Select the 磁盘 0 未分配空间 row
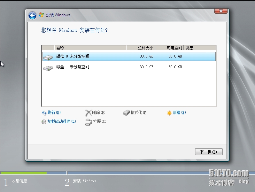 129,57
